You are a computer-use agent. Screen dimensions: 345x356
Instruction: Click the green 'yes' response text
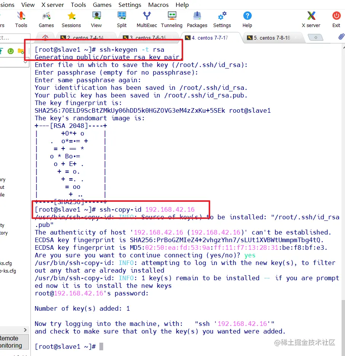[x=250, y=255]
